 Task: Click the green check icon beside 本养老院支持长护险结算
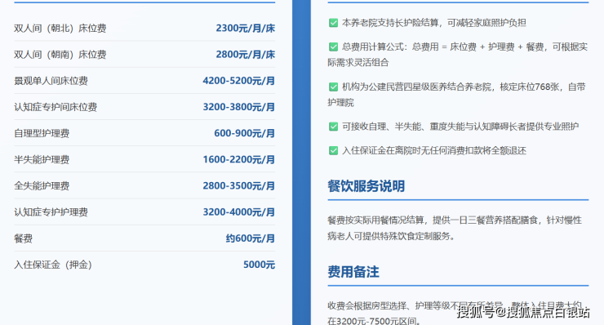[333, 23]
